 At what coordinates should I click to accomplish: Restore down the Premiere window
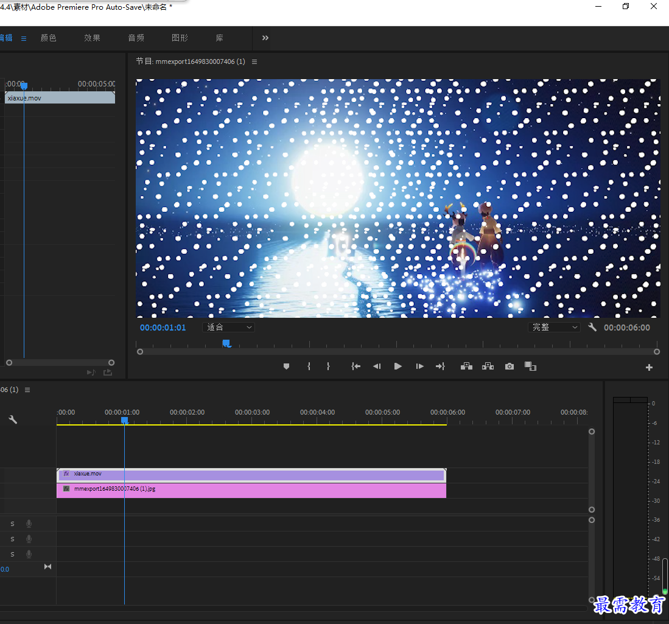tap(626, 7)
